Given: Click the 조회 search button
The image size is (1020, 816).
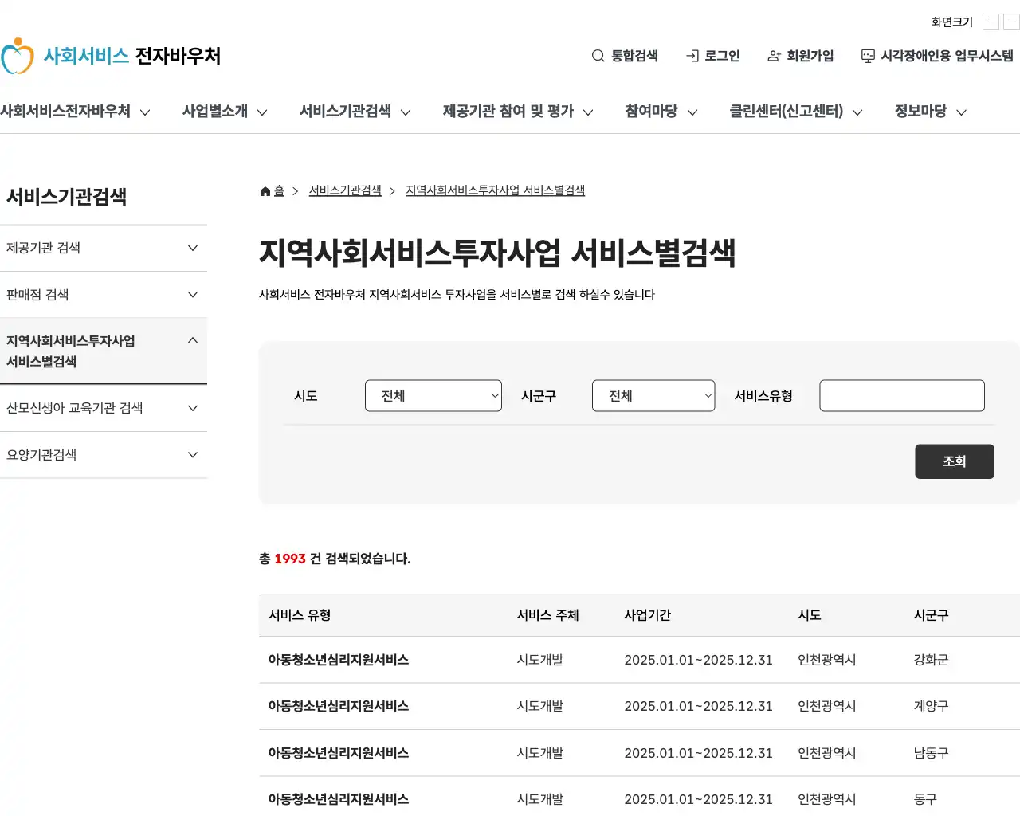Looking at the screenshot, I should click(x=954, y=461).
